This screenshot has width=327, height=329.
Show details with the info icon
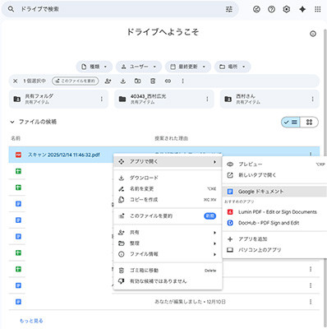(313, 34)
